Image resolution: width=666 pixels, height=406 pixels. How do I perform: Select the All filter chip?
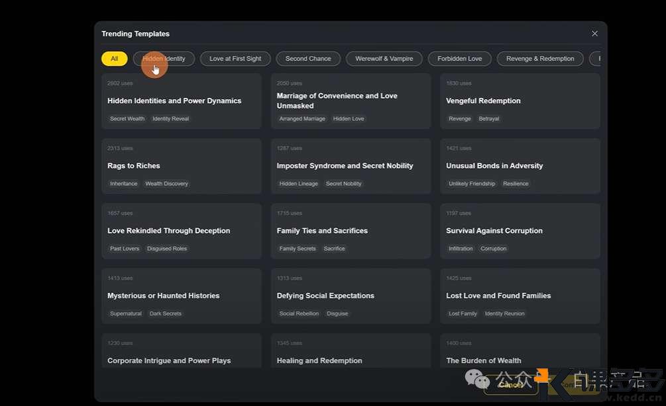114,59
